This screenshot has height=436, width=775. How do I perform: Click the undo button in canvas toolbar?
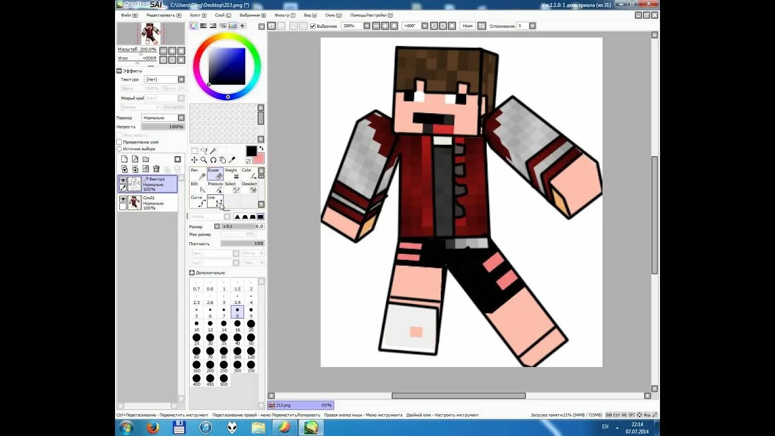(x=272, y=26)
